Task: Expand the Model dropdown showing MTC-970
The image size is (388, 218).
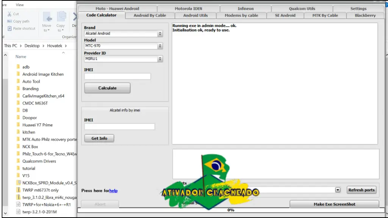Action: 160,46
